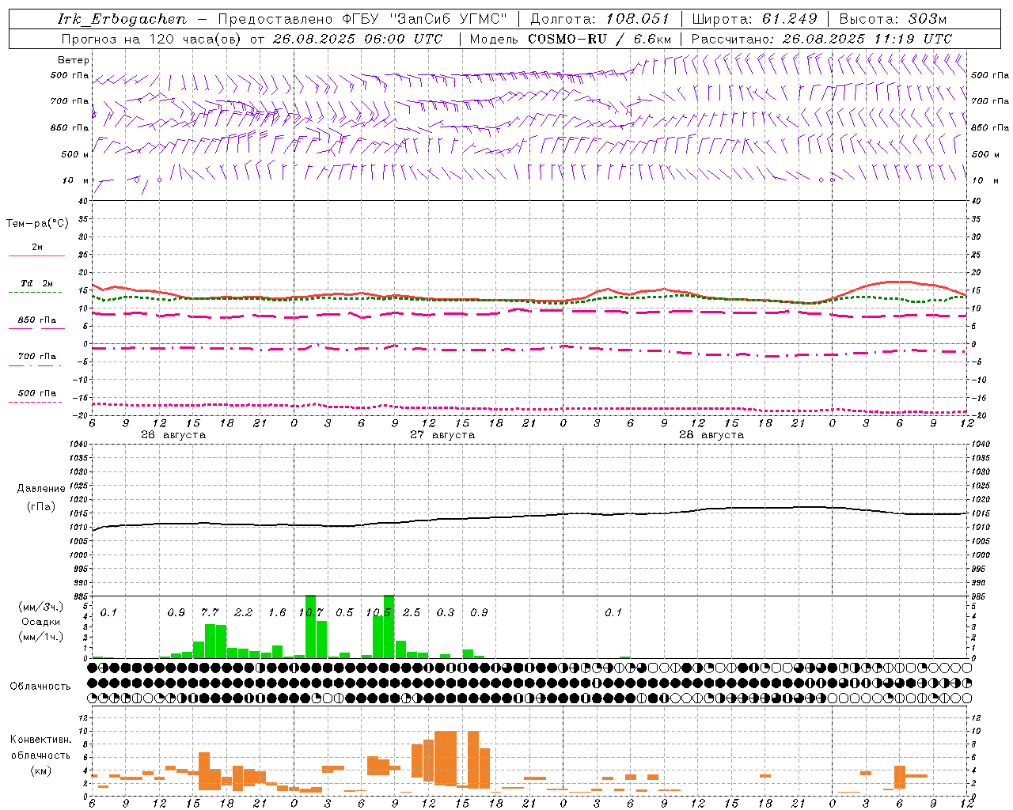Click the latitude value Широта: 61.249
The width and height of the screenshot is (1013, 810).
pyautogui.click(x=754, y=19)
